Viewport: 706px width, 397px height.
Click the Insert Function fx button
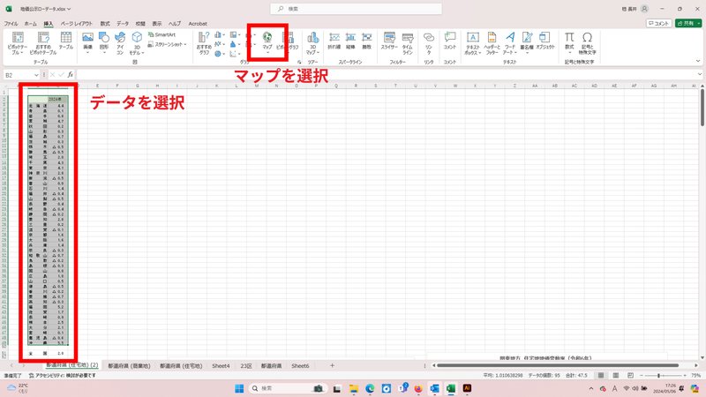point(71,75)
